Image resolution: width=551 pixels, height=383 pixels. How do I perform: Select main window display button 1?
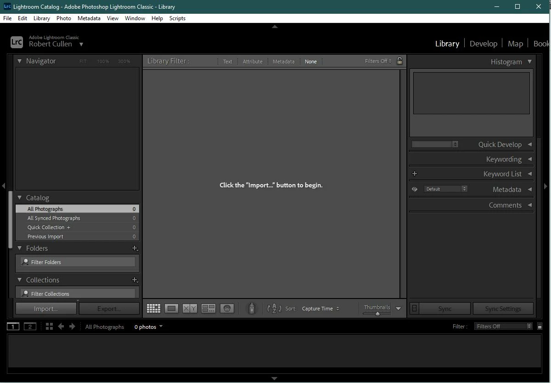click(x=13, y=327)
